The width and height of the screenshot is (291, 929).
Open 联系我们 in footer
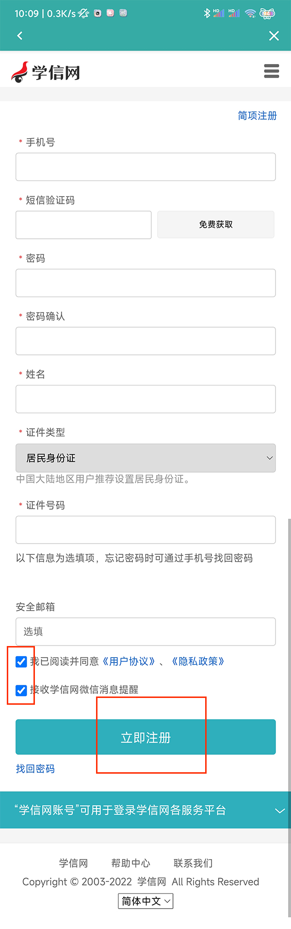click(x=193, y=863)
